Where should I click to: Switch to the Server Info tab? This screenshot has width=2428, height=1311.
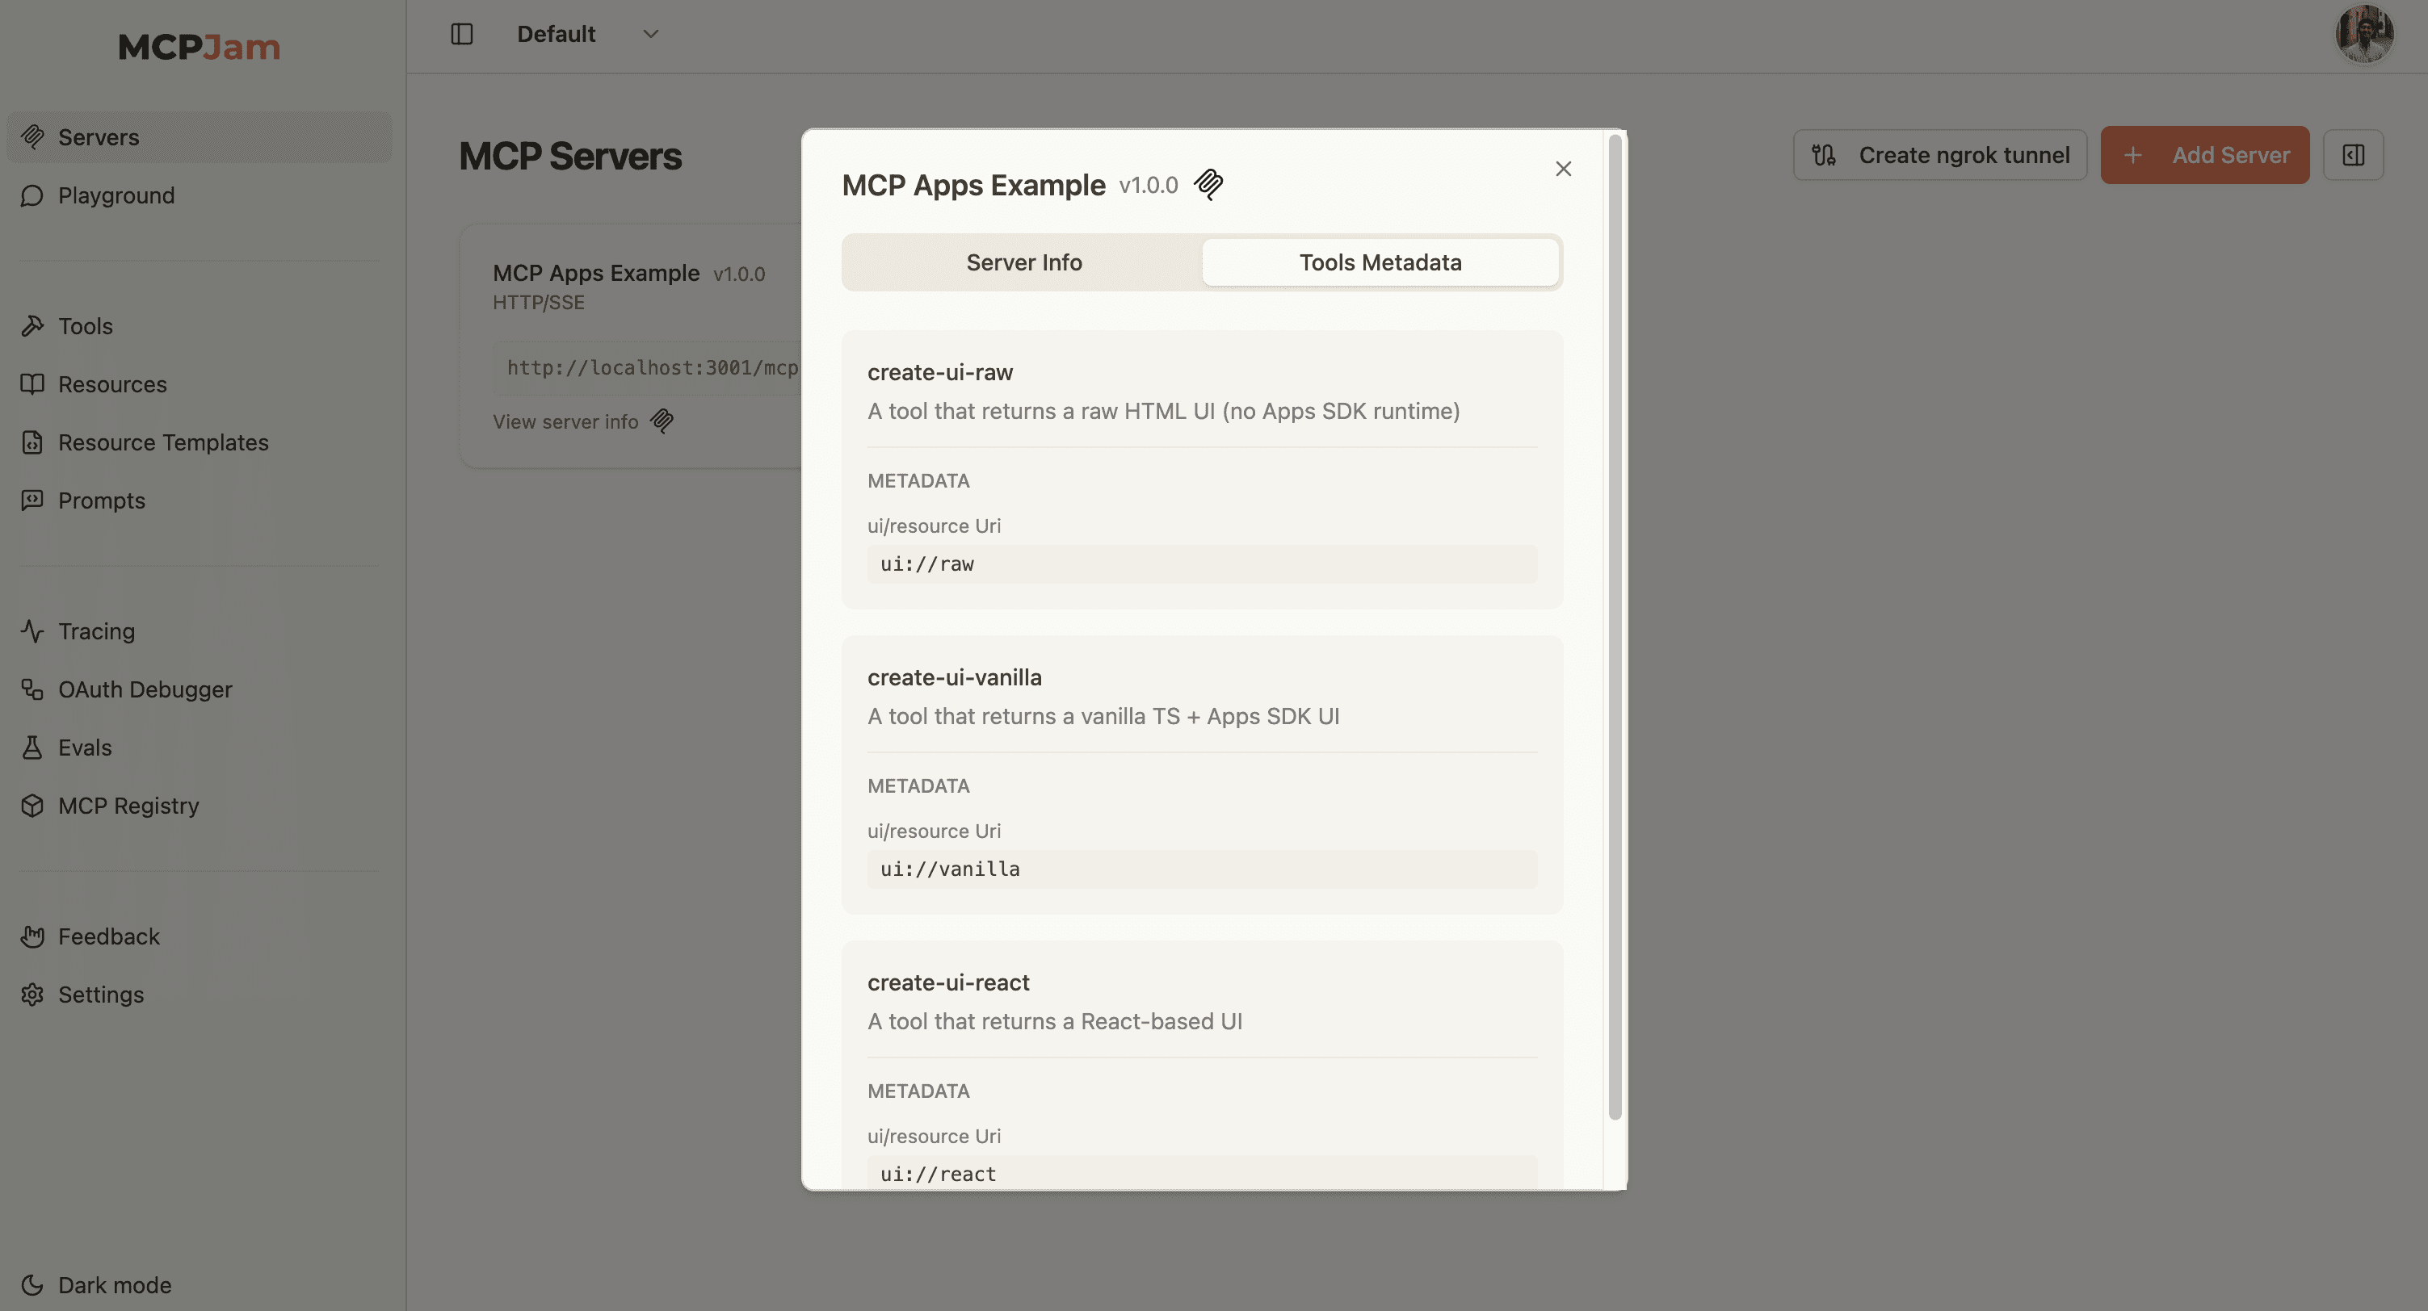pyautogui.click(x=1023, y=262)
